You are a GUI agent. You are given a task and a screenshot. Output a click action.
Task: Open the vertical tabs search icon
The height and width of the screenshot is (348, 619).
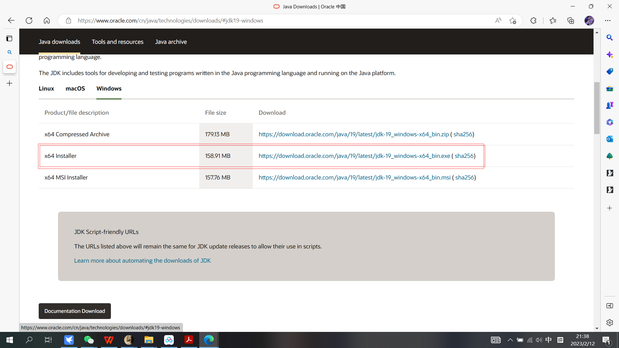click(x=10, y=52)
